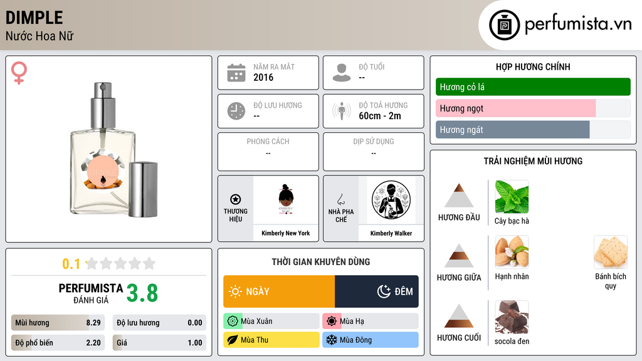Click the Cây bạc hà note label
642x361 pixels.
[x=512, y=221]
